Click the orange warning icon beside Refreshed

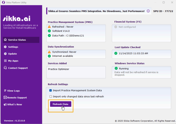pyautogui.click(x=49, y=27)
